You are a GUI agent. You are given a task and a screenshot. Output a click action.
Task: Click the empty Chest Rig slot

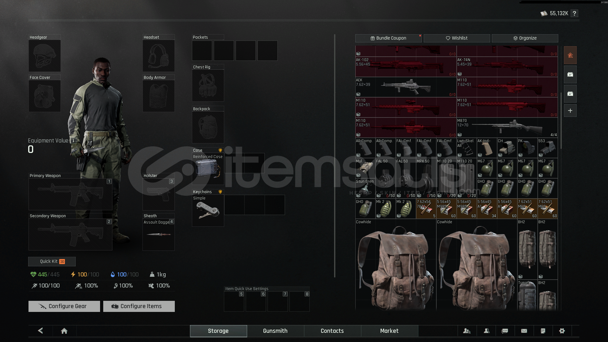[208, 85]
